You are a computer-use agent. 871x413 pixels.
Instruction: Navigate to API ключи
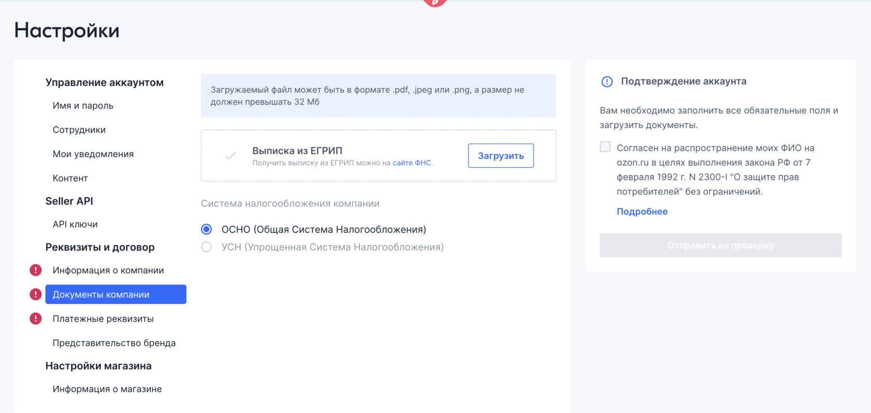coord(75,224)
